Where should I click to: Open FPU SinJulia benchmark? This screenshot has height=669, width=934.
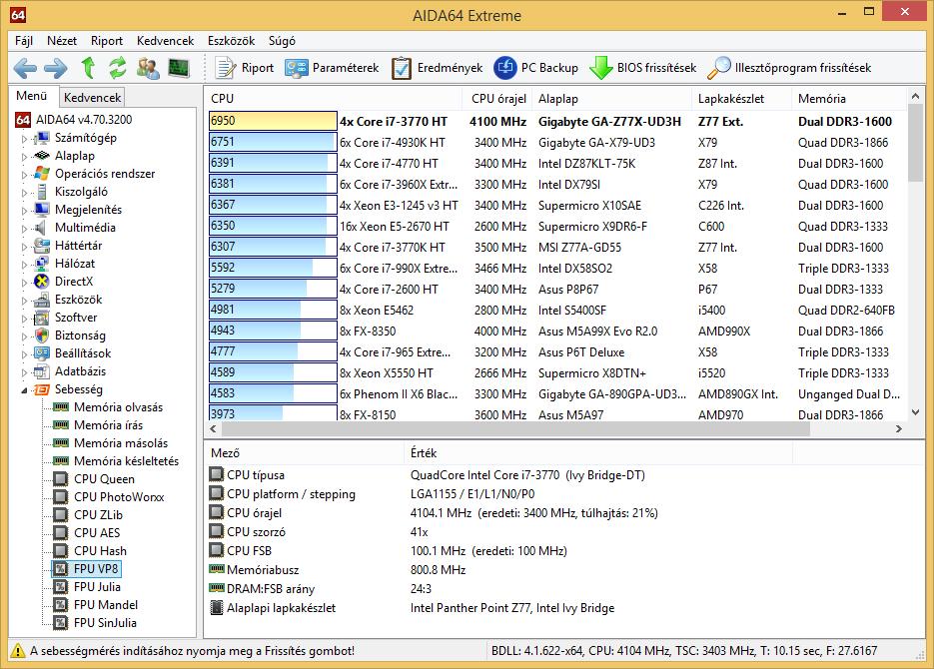pyautogui.click(x=105, y=623)
